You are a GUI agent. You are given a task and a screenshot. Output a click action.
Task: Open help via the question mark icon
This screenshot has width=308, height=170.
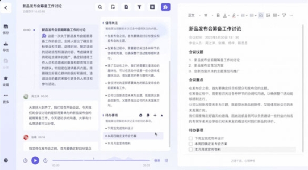coord(6,160)
